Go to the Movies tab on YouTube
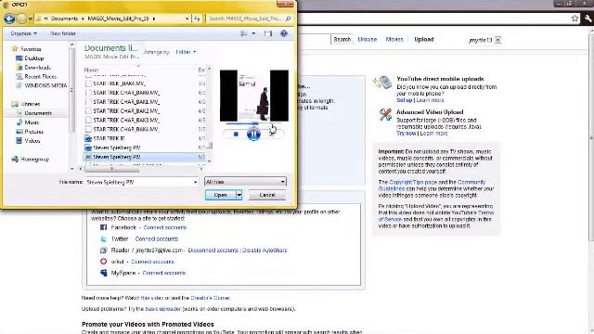The image size is (594, 334). [x=394, y=39]
